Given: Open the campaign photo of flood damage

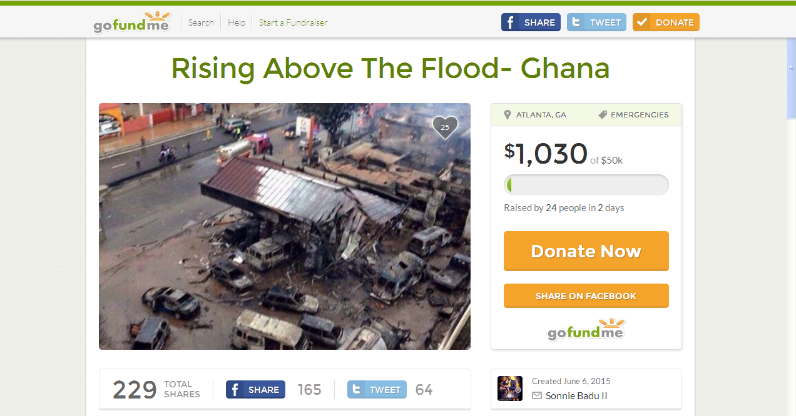Looking at the screenshot, I should [285, 226].
